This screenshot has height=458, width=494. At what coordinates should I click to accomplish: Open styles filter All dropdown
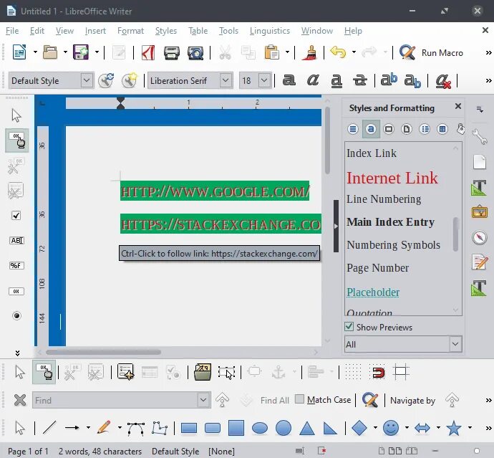[455, 344]
